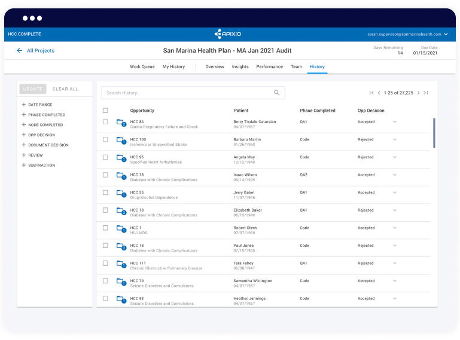Open folder icon for HCC 1 row
Image resolution: width=460 pixels, height=340 pixels.
121,229
